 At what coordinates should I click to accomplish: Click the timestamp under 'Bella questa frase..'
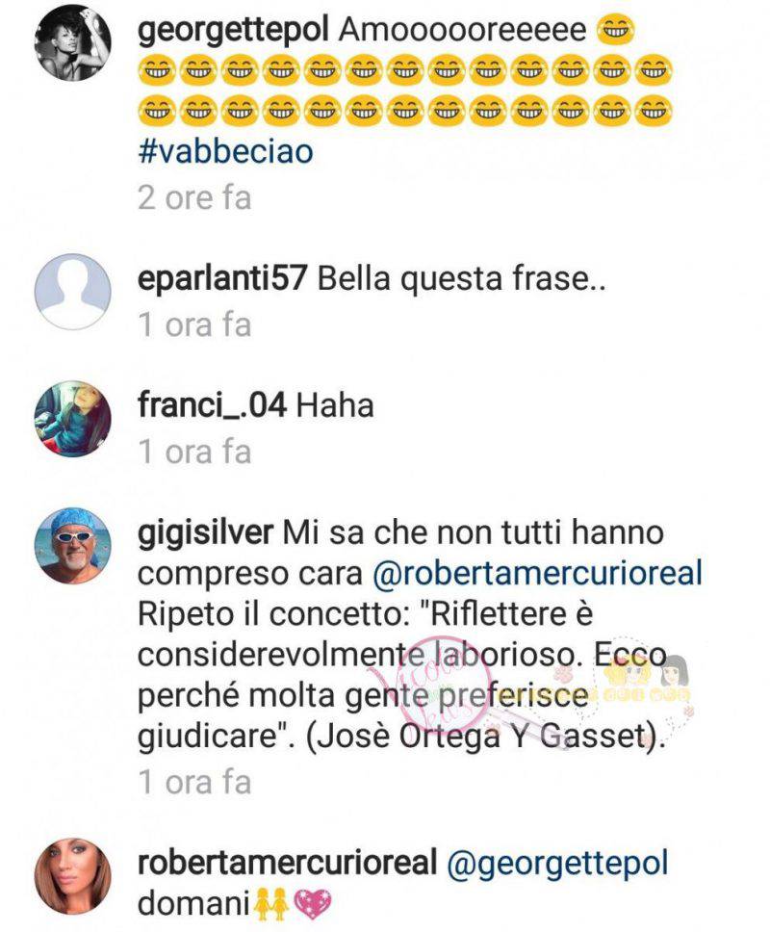click(x=194, y=325)
